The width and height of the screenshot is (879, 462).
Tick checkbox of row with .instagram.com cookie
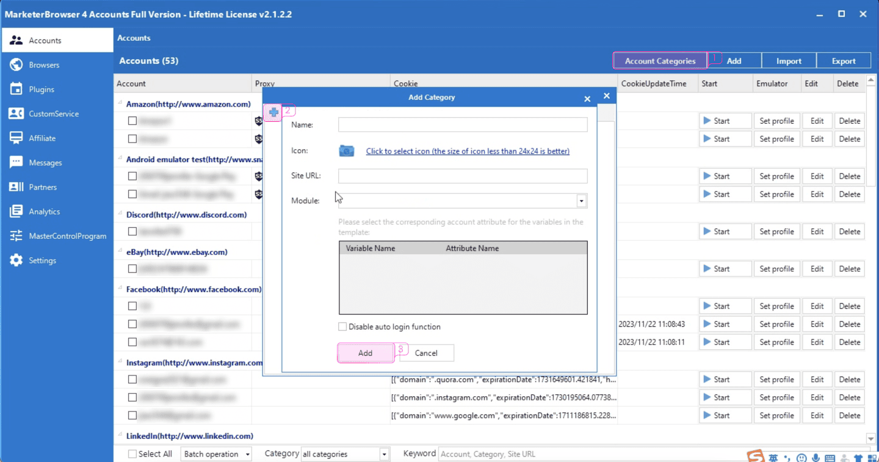point(132,397)
